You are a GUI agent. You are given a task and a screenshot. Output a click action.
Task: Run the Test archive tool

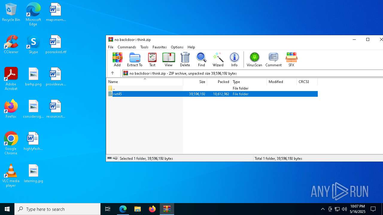[152, 59]
